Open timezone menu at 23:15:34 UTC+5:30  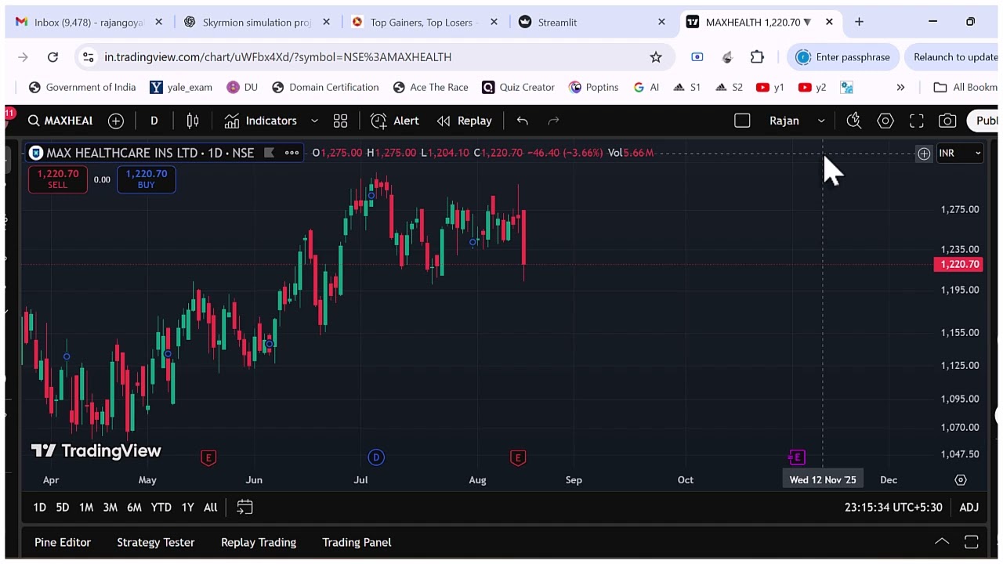pos(893,508)
